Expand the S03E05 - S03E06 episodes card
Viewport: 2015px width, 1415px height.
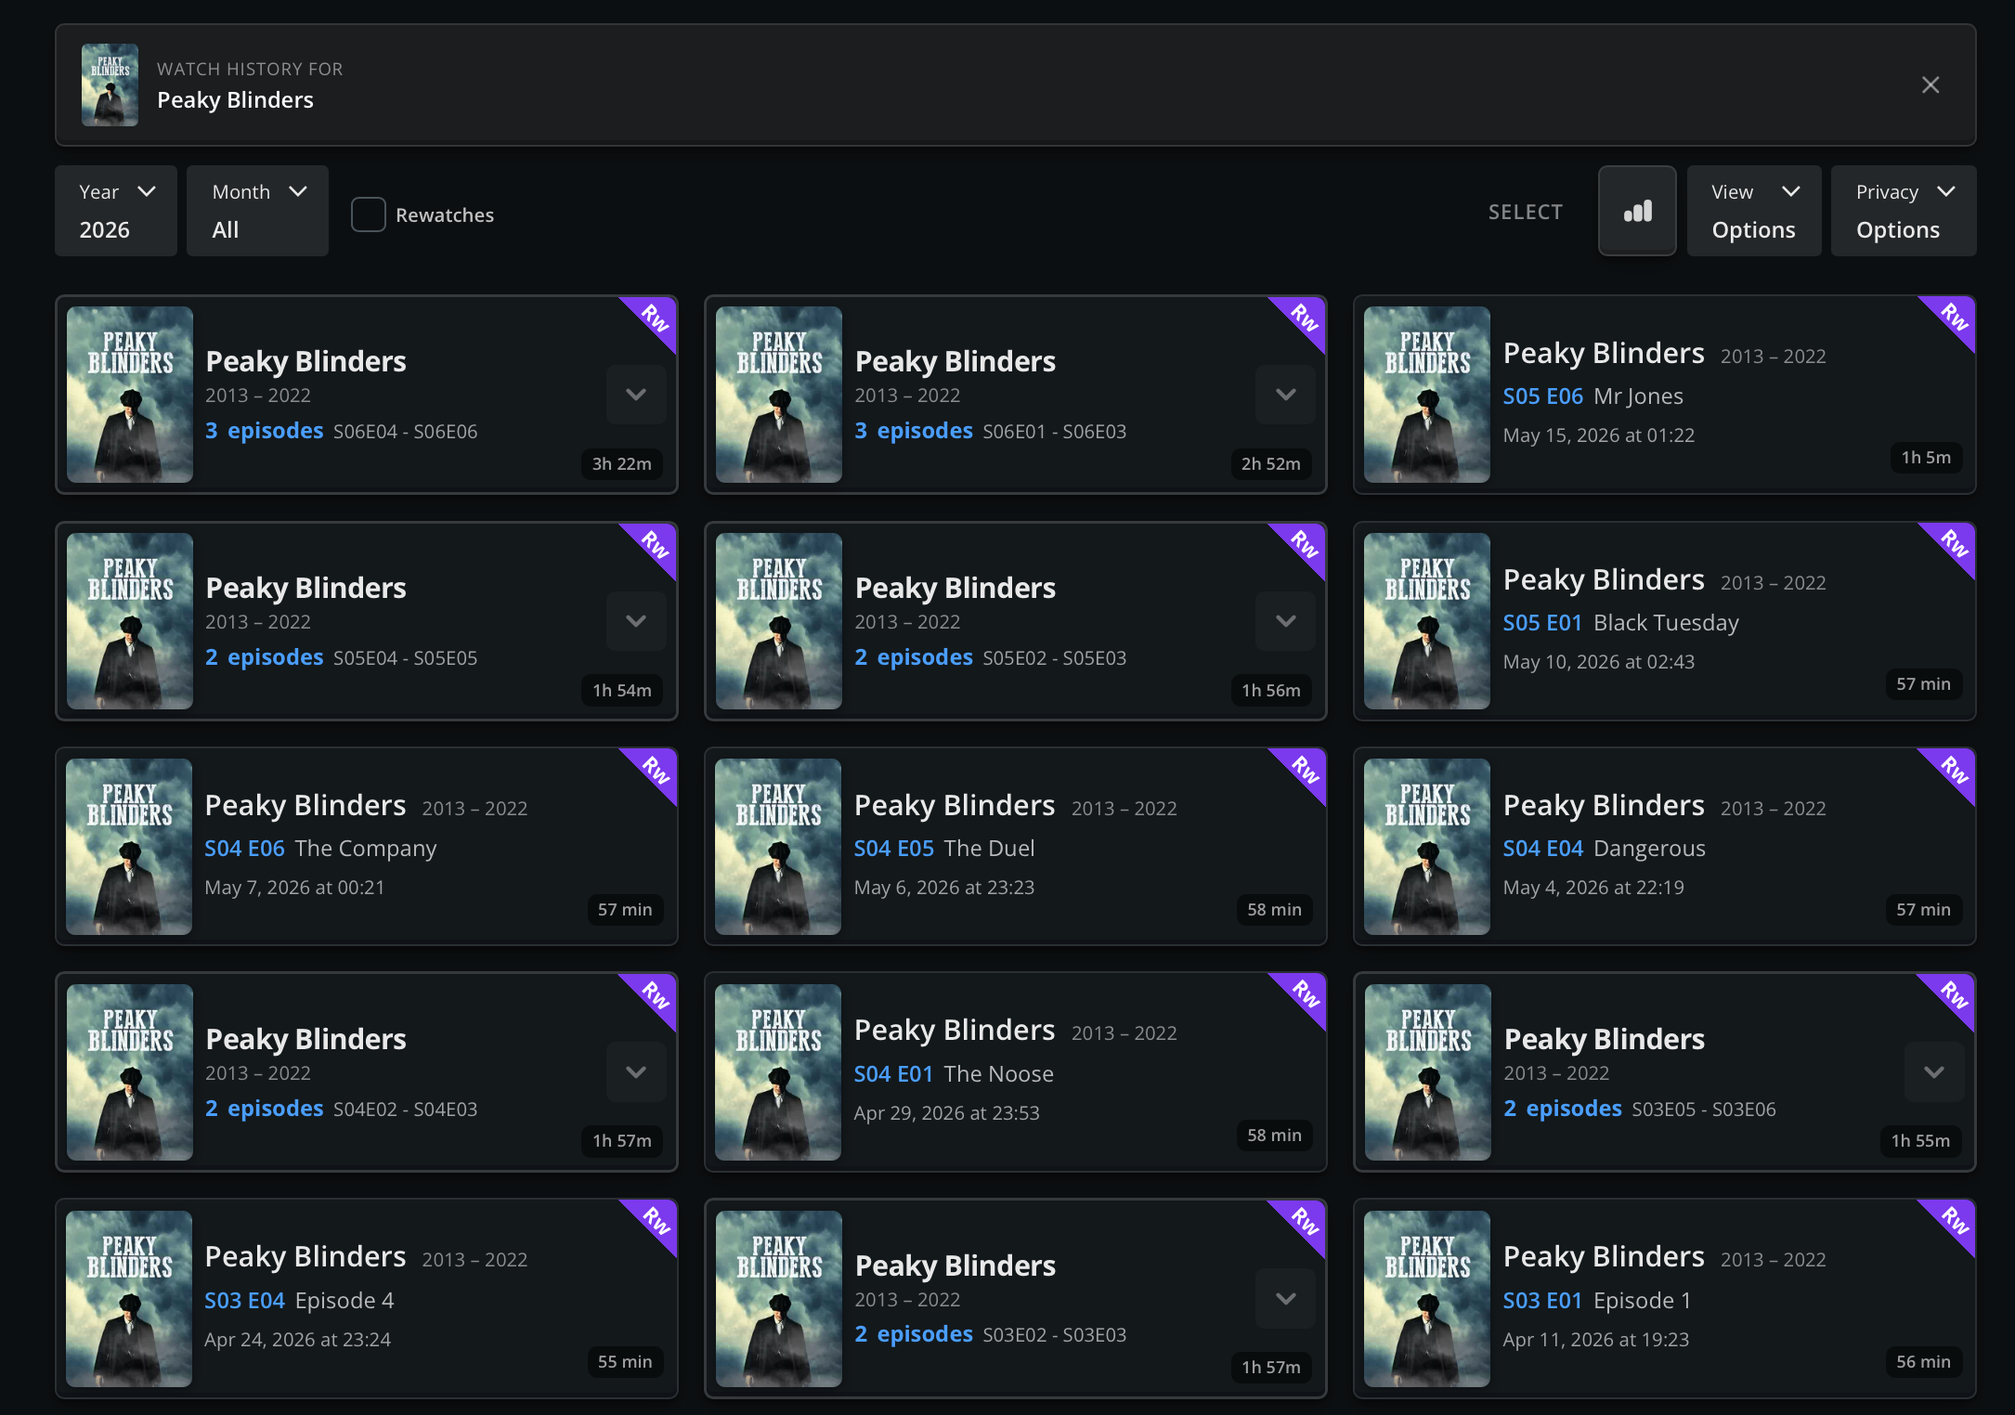(x=1934, y=1072)
